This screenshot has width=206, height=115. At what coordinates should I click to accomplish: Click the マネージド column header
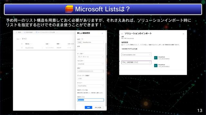[71, 44]
